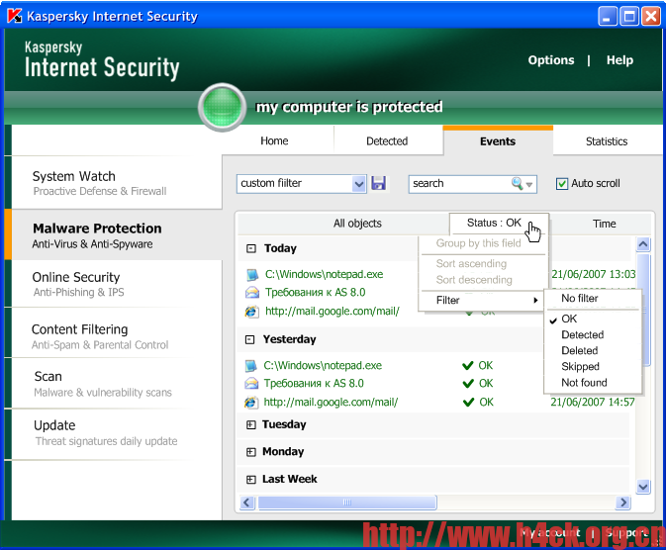Click the 21/06/2007 14:57 timestamp

[x=593, y=402]
